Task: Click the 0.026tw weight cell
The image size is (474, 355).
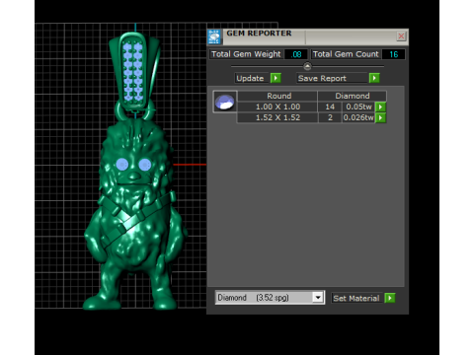Action: tap(358, 117)
